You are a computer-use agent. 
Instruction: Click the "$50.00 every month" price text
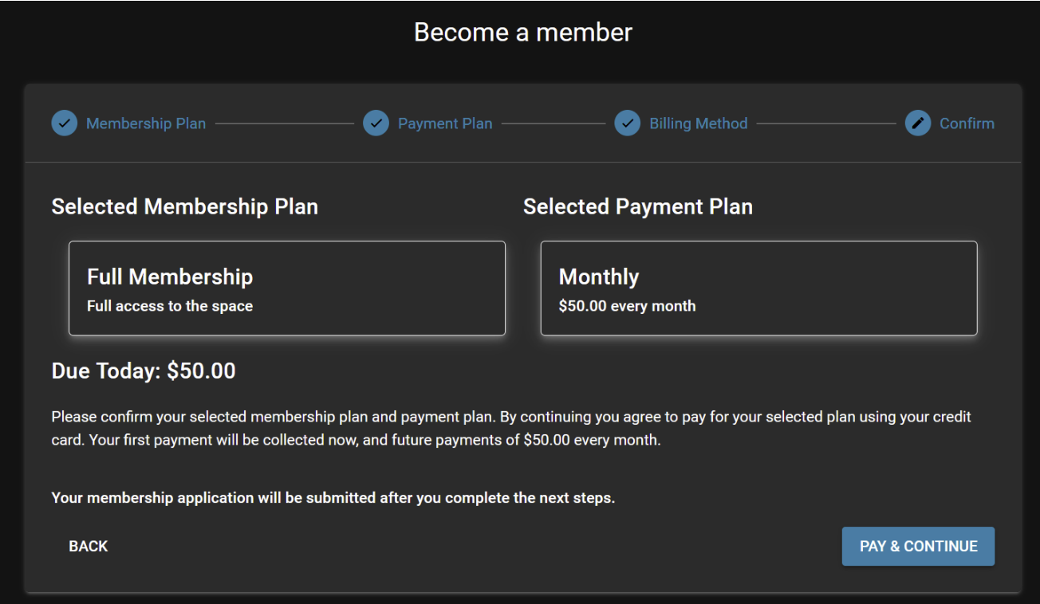(x=627, y=306)
